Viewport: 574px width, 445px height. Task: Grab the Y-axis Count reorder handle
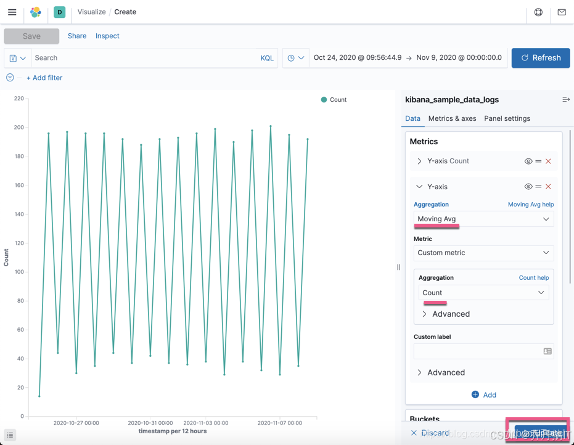[x=538, y=161]
